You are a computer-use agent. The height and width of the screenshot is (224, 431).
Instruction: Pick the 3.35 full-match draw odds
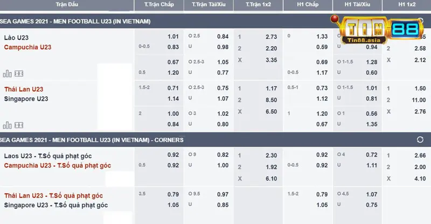coord(272,60)
